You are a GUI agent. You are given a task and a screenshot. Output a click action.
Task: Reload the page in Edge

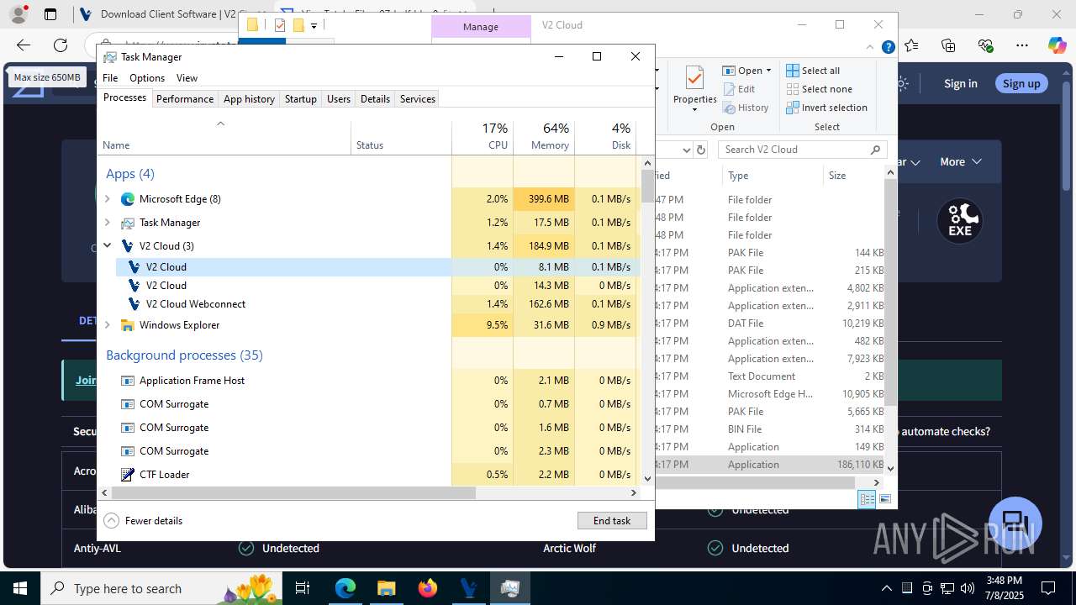61,45
